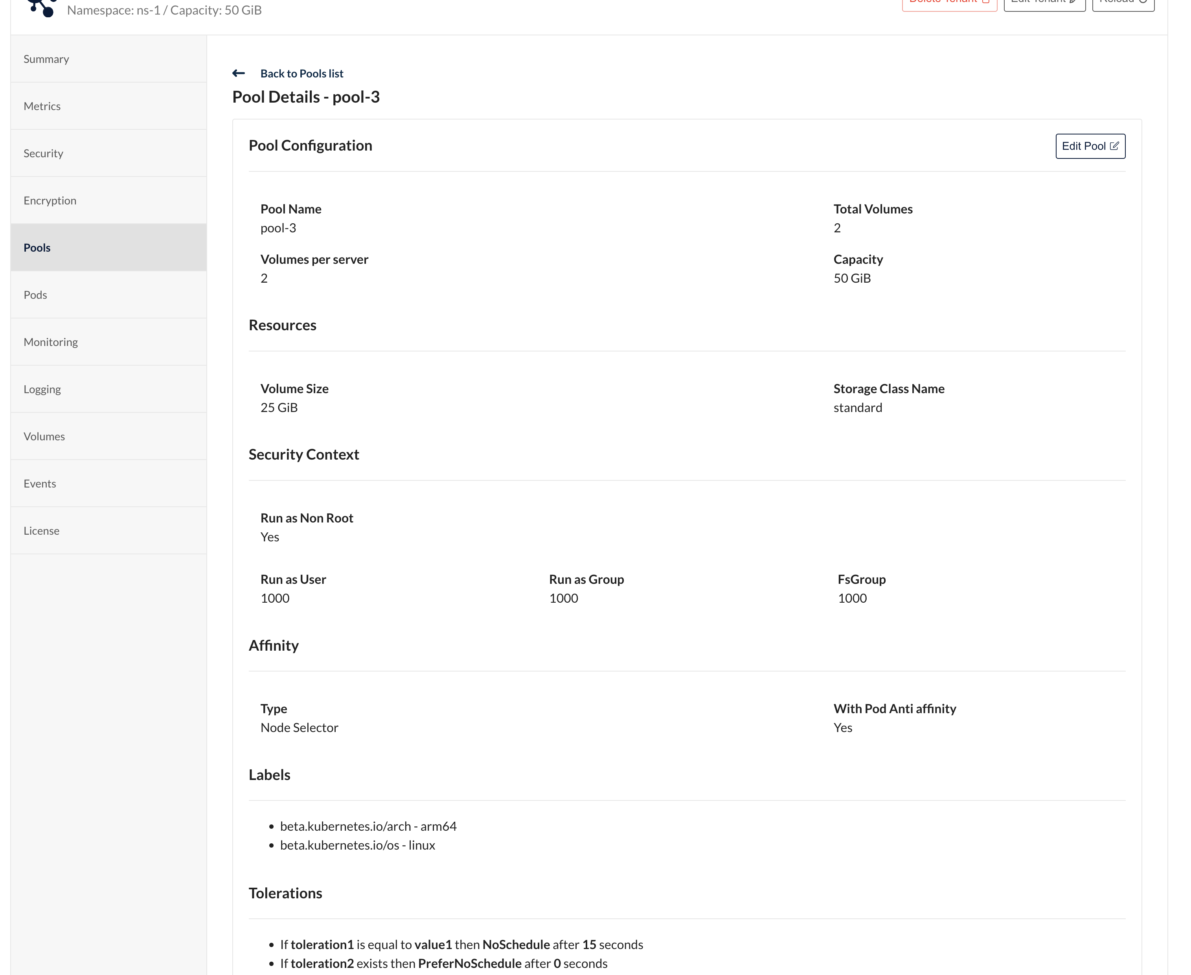The width and height of the screenshot is (1191, 975).
Task: Go back to Pools list
Action: (x=301, y=74)
